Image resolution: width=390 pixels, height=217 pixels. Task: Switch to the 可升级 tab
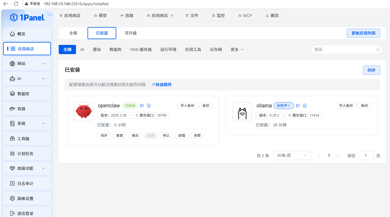tap(131, 33)
